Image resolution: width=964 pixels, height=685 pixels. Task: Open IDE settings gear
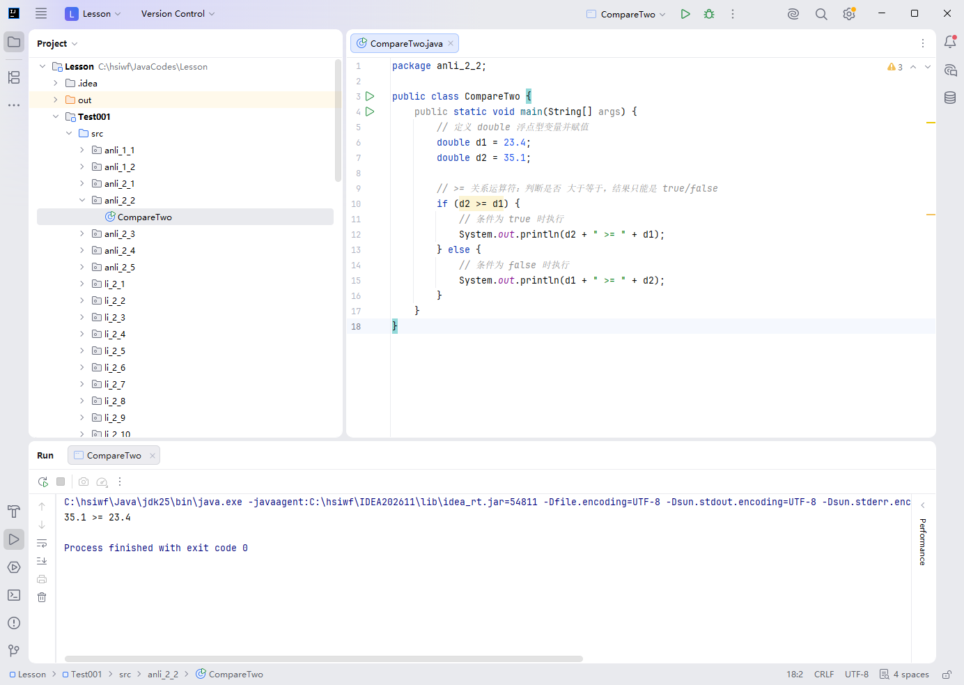point(849,14)
